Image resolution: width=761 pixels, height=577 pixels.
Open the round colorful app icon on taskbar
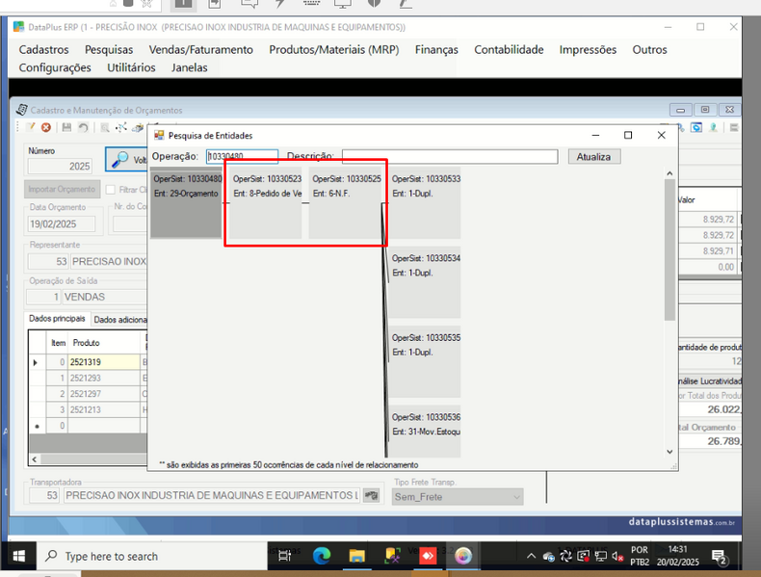(463, 556)
